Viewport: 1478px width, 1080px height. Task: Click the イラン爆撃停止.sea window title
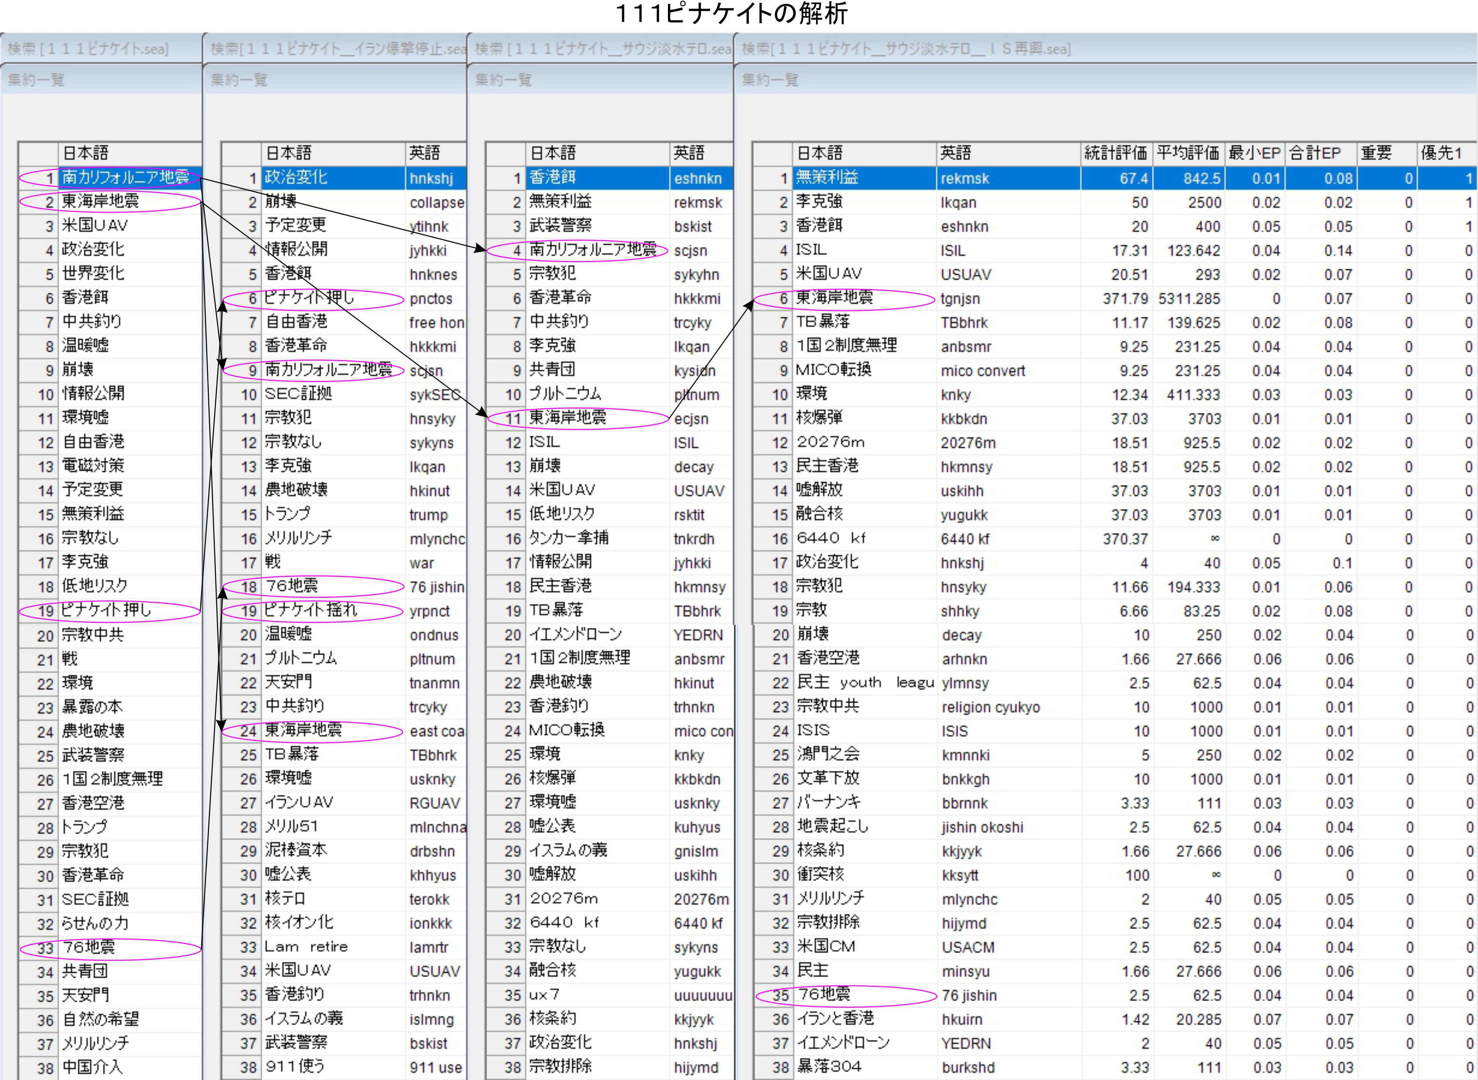(337, 49)
